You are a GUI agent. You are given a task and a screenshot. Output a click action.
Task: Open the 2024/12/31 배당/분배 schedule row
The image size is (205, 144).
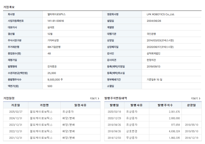(52, 118)
